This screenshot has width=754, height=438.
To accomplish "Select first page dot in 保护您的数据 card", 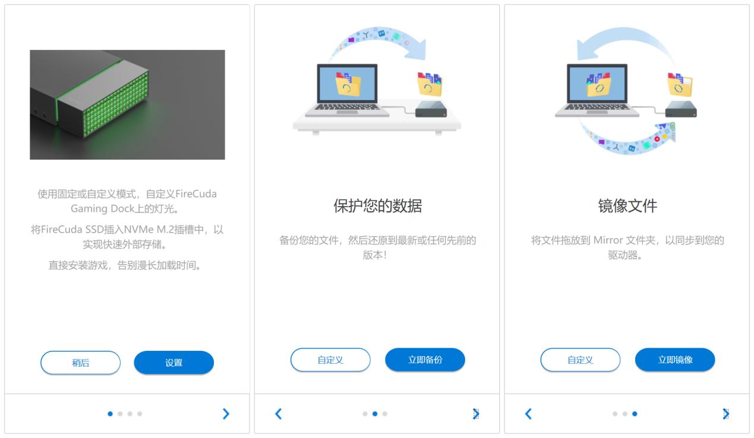I will click(x=365, y=414).
